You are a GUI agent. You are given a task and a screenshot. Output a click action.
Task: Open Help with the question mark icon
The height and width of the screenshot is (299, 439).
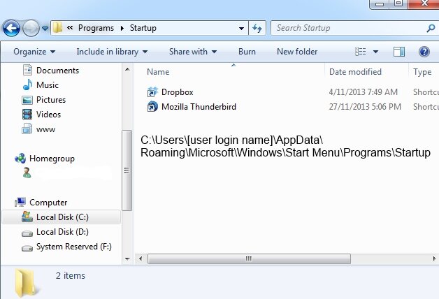click(424, 52)
